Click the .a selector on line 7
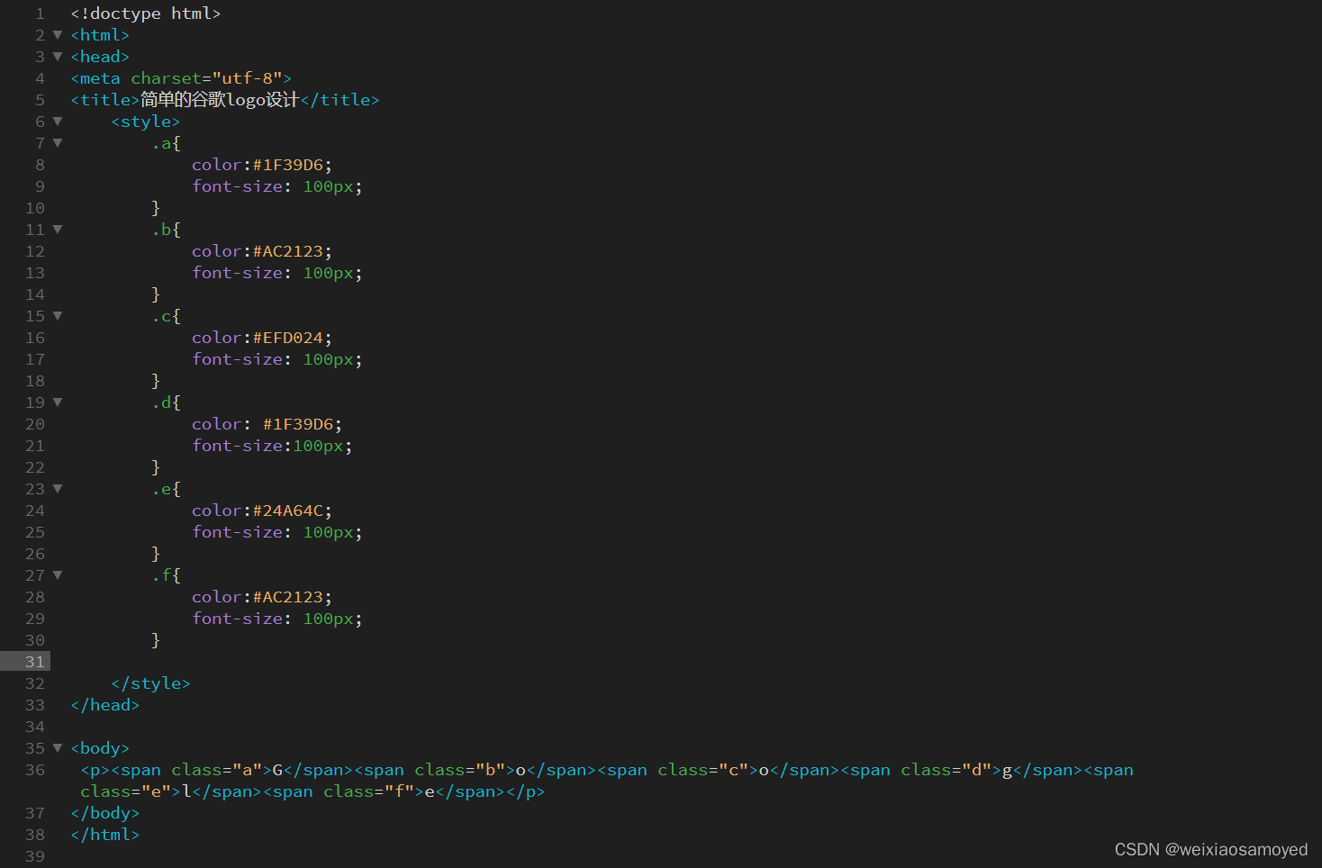This screenshot has width=1322, height=868. click(161, 143)
